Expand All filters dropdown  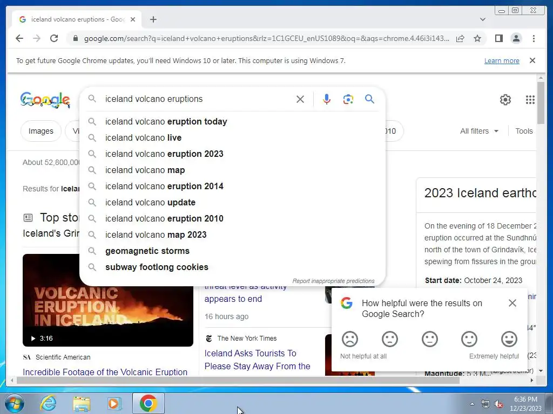tap(479, 131)
